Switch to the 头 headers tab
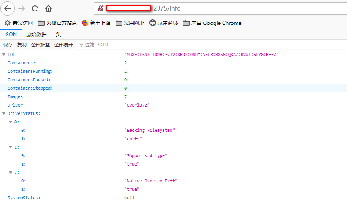Viewport: 347px width, 203px height. 58,35
